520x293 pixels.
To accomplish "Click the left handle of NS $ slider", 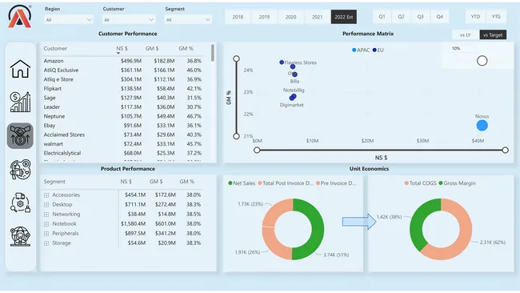I will coord(257,150).
